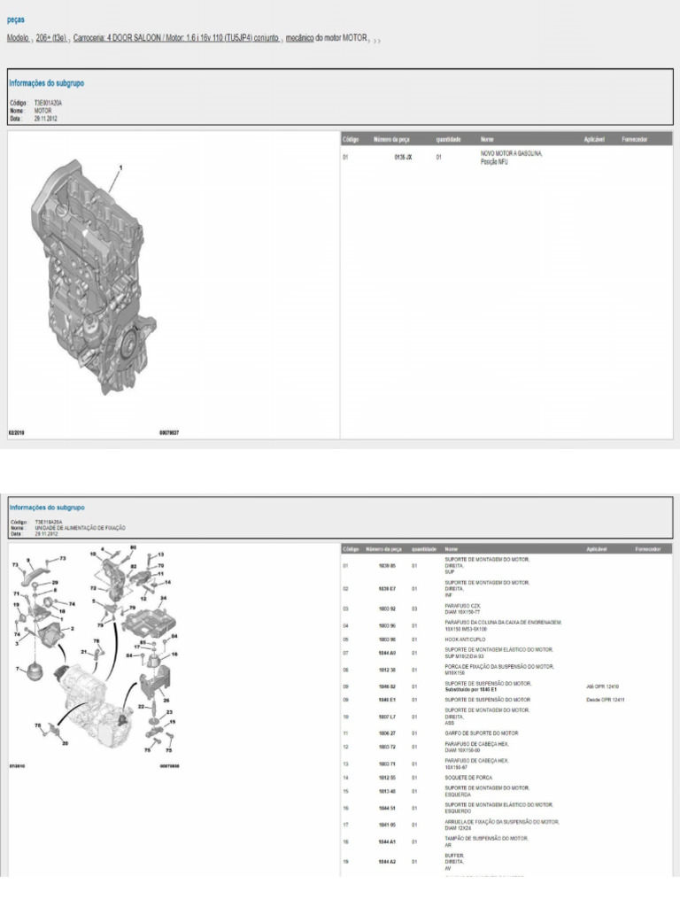680x907 pixels.
Task: Select part number 1839 E7 row
Action: click(506, 589)
